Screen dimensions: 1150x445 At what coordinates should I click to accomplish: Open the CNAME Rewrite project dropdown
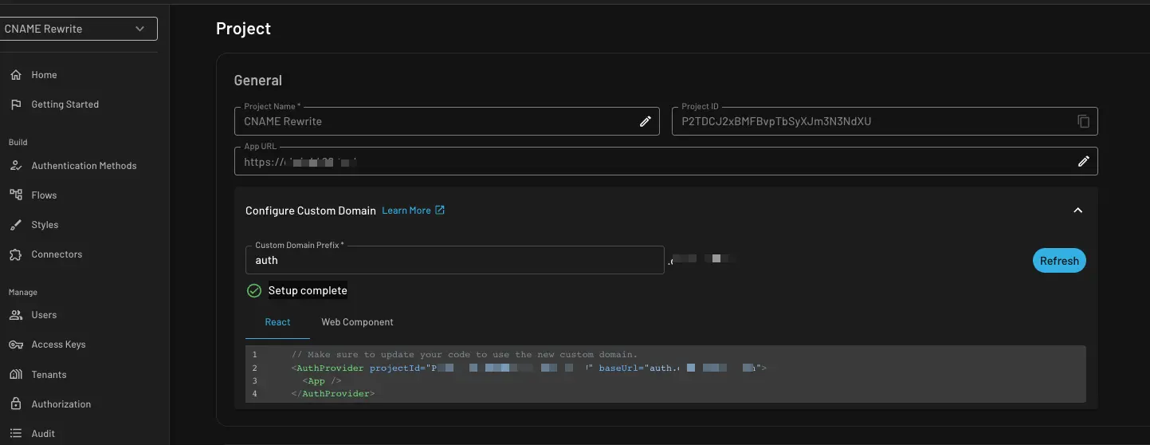(78, 29)
